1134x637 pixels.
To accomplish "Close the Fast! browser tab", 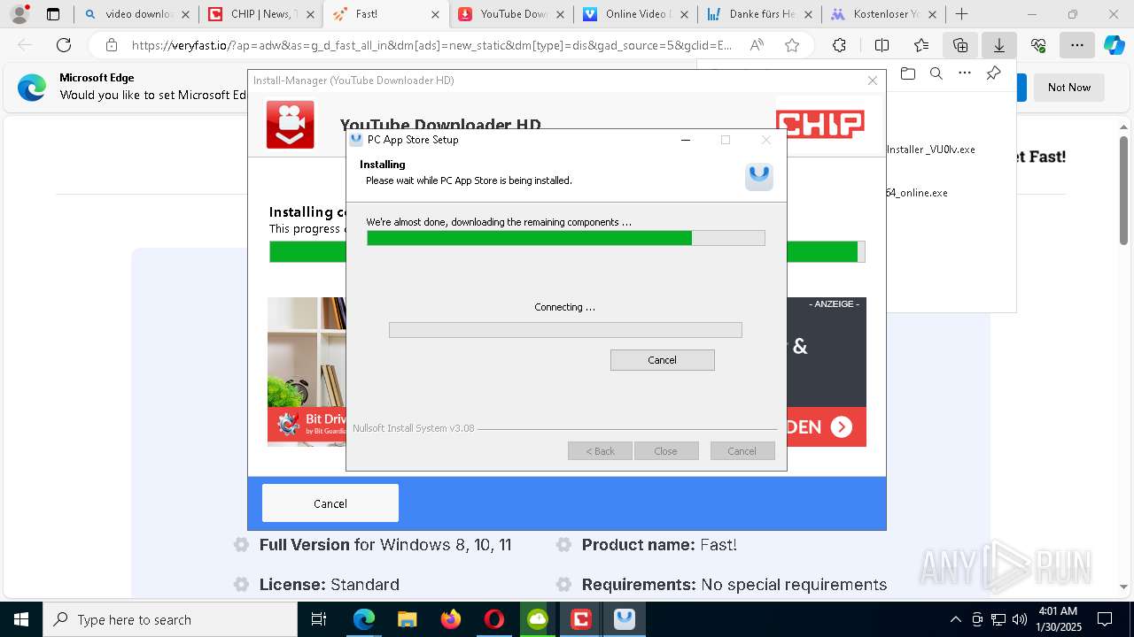I will (435, 14).
